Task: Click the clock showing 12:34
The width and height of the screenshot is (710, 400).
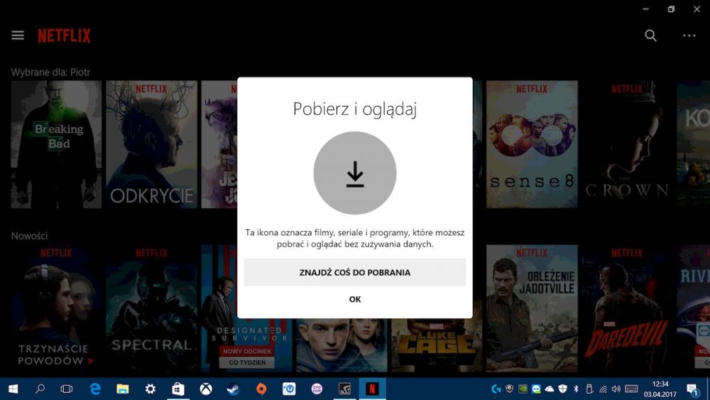Action: pos(660,384)
